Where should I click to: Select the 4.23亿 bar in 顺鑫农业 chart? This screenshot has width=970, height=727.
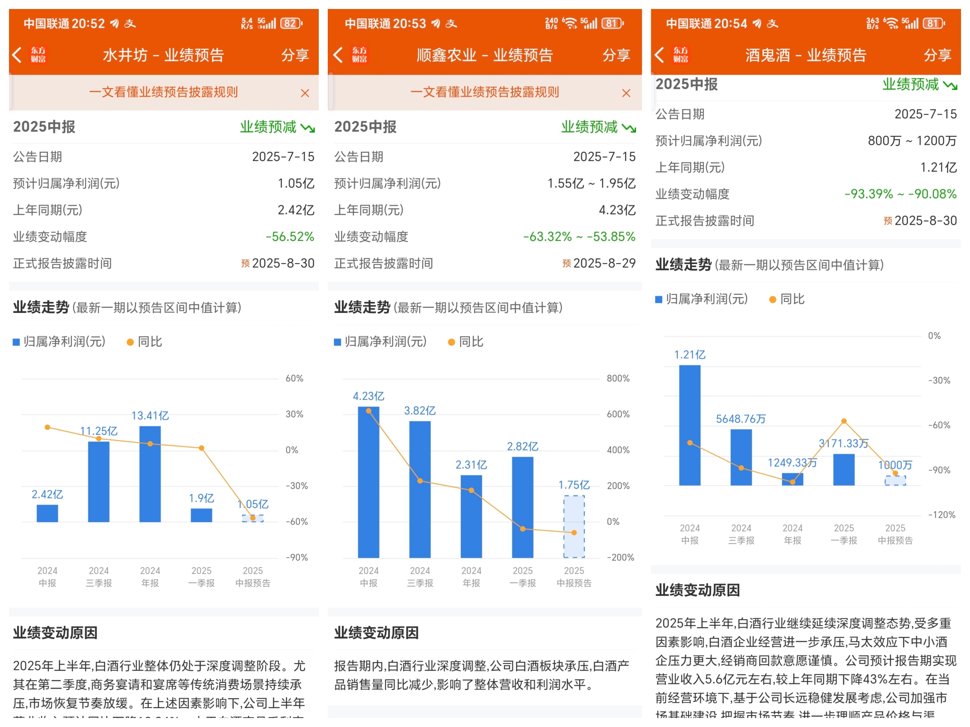[368, 482]
